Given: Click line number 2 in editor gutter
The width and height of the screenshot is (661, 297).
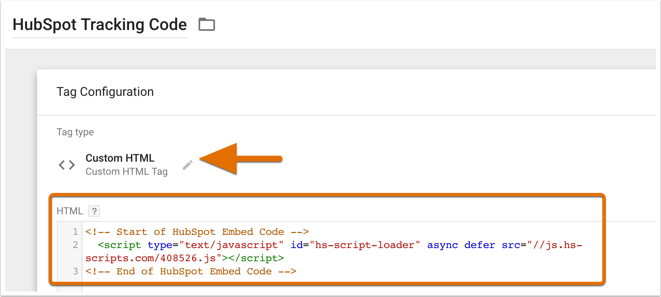Looking at the screenshot, I should 75,245.
